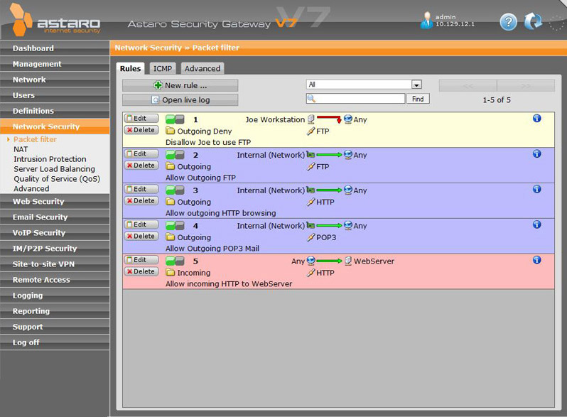This screenshot has height=417, width=567.
Task: Click the New rule button
Action: click(180, 85)
